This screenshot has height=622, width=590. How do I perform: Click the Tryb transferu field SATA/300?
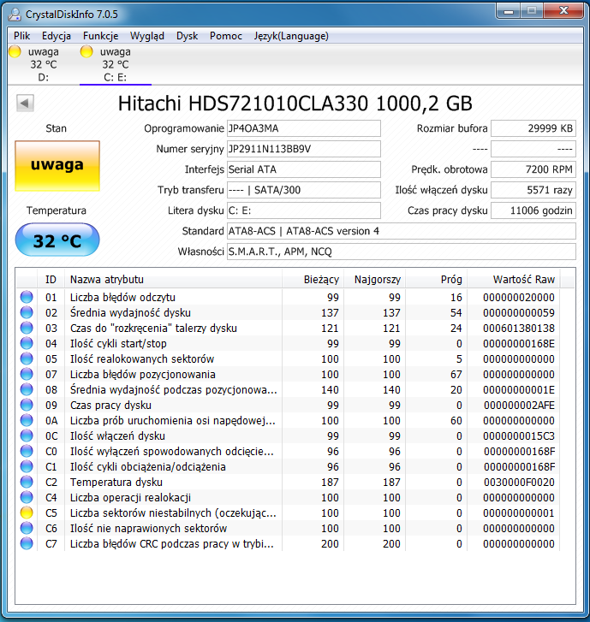point(304,190)
